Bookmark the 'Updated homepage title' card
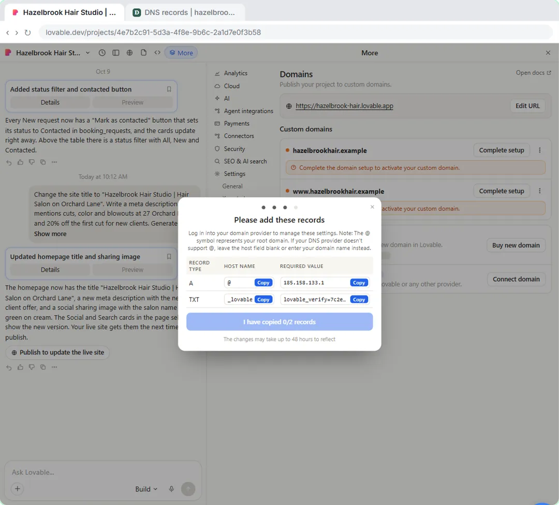The image size is (559, 505). point(169,257)
